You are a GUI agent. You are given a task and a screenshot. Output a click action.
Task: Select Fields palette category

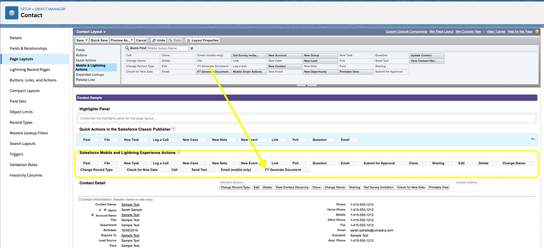coord(80,50)
